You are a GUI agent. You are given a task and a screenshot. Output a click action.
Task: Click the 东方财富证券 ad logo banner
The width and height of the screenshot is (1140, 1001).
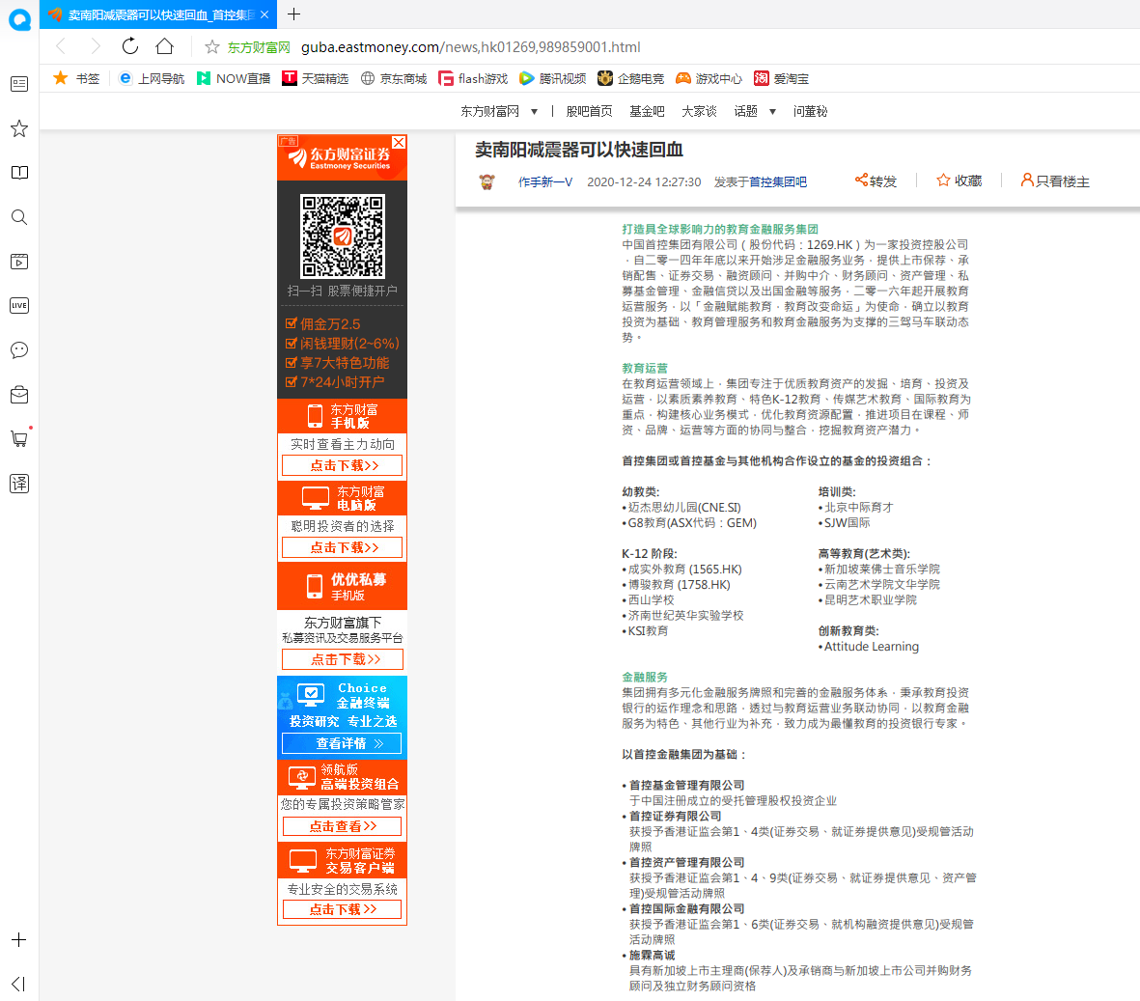343,157
